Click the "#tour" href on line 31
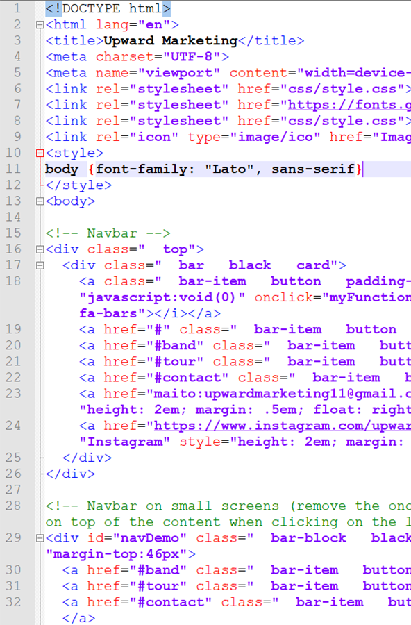Image resolution: width=411 pixels, height=625 pixels. click(x=158, y=586)
